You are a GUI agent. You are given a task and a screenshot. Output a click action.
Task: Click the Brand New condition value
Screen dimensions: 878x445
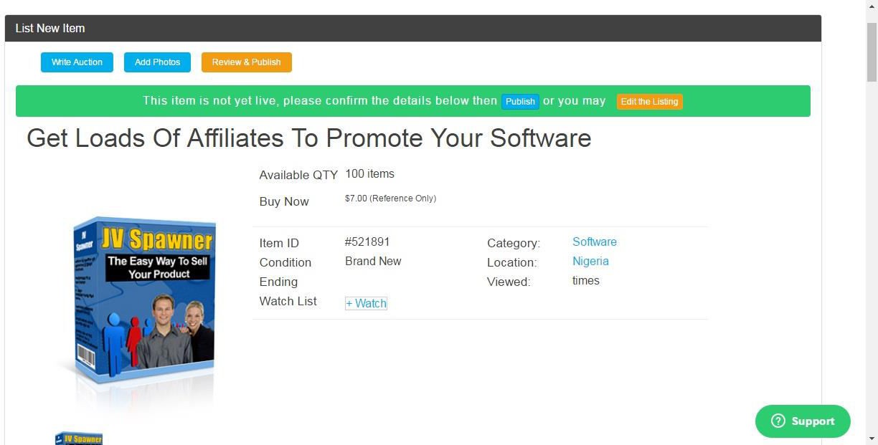[x=373, y=261]
